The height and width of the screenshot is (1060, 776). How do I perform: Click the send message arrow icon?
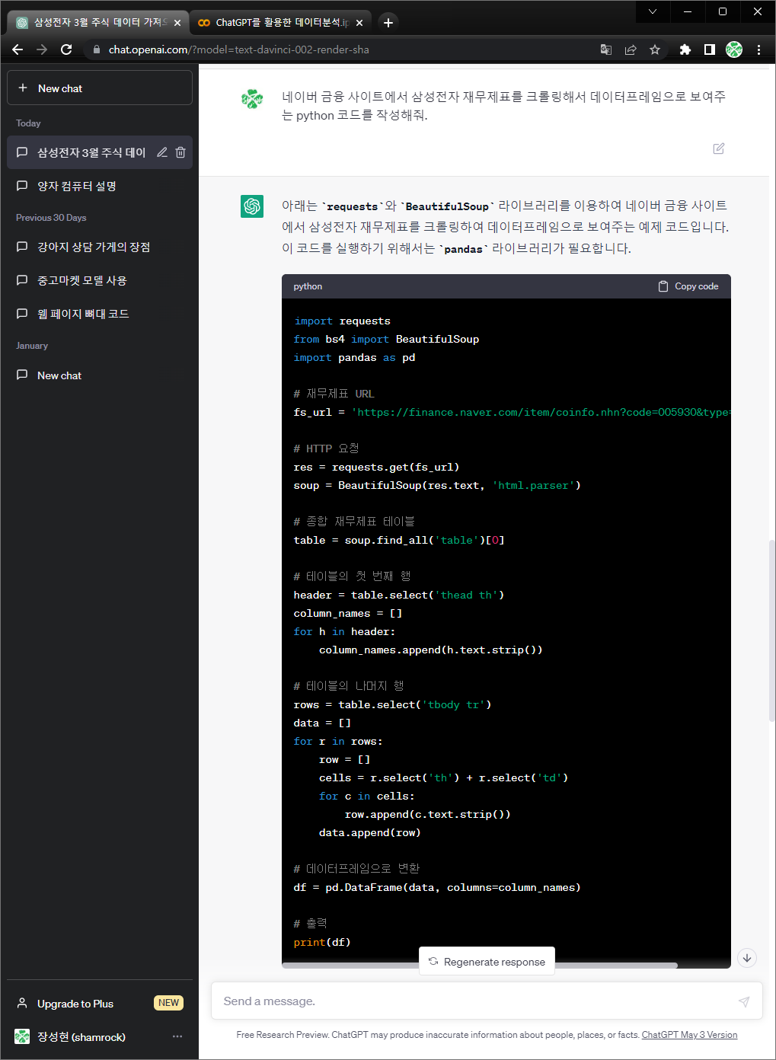pos(744,1001)
